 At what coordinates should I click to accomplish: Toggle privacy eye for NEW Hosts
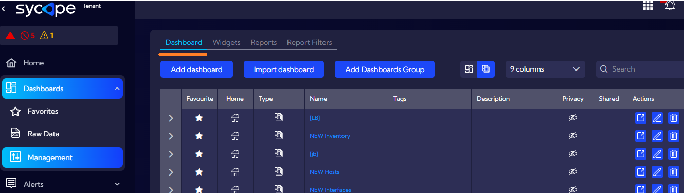(573, 171)
